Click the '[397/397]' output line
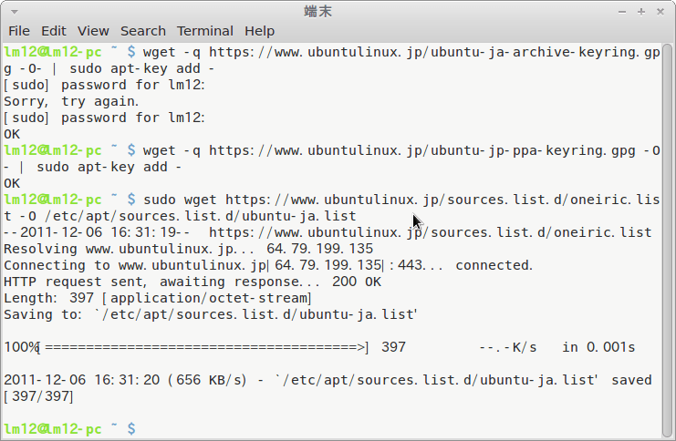This screenshot has height=441, width=676. click(38, 395)
